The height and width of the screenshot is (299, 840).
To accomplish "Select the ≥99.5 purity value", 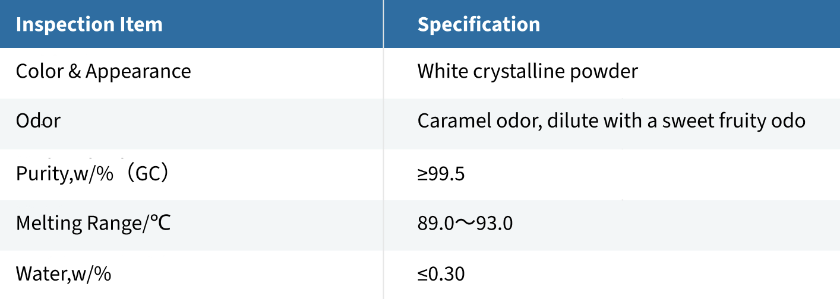I will [x=441, y=174].
